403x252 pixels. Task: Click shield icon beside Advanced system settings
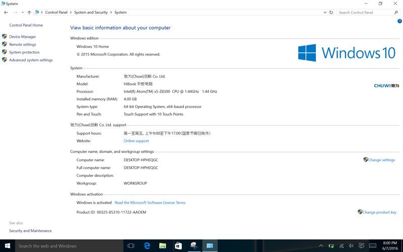[5, 59]
